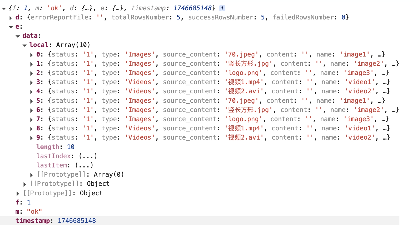Expand the d property with errorReportFile

tap(11, 18)
